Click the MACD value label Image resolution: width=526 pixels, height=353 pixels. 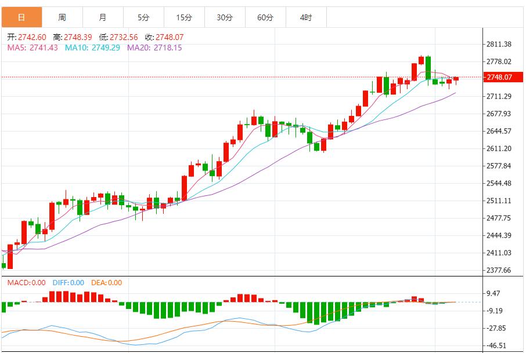(x=26, y=283)
